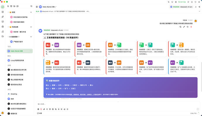Open the 新建对话 conversation

[x=20, y=113]
